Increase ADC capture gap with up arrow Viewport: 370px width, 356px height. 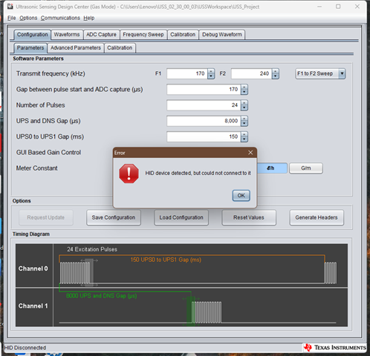[244, 88]
